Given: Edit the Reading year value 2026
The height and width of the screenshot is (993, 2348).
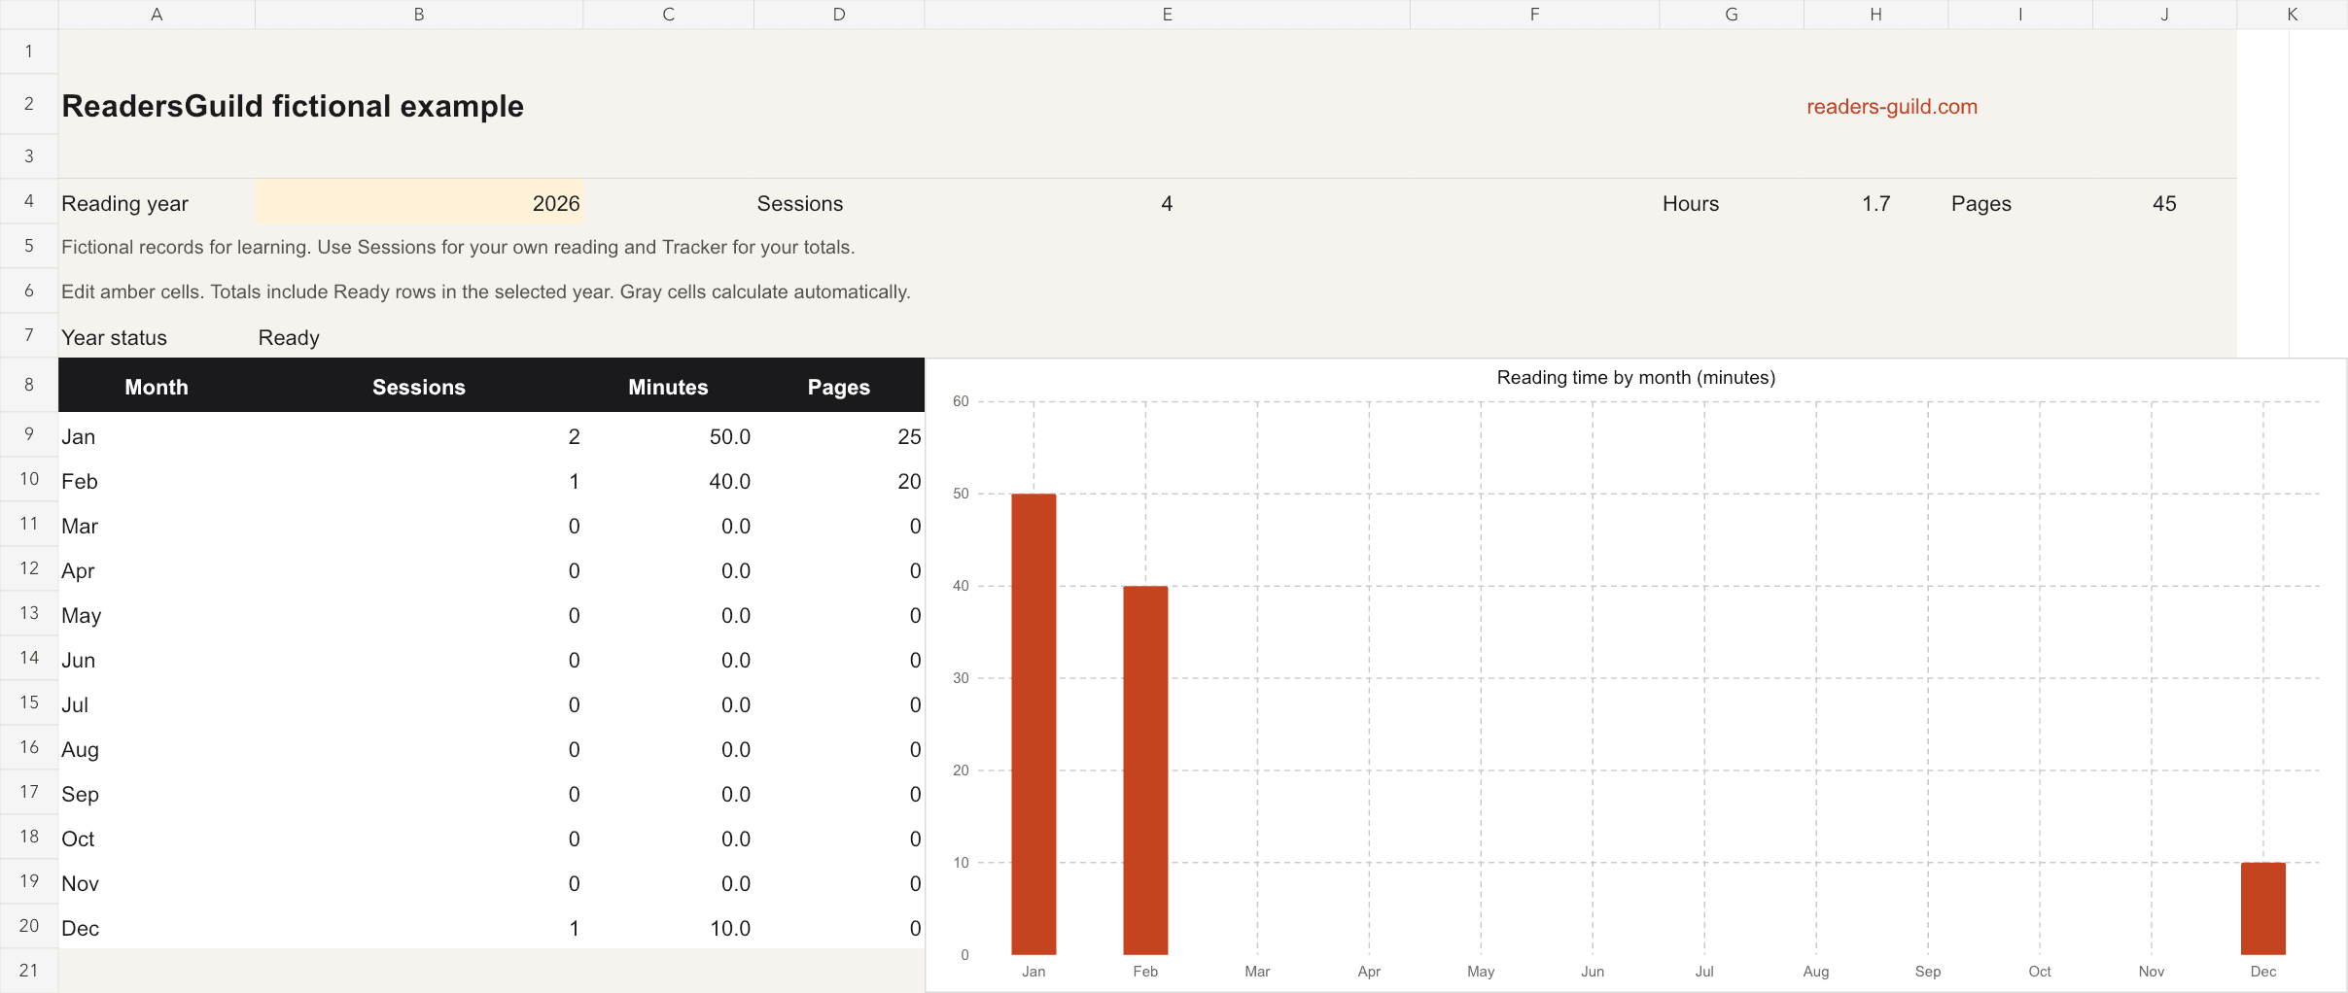Looking at the screenshot, I should [x=419, y=203].
